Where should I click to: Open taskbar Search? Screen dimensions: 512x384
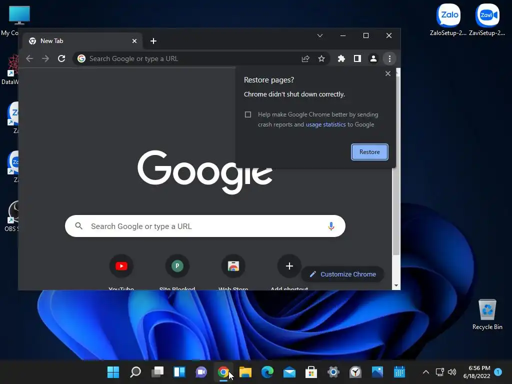point(135,372)
